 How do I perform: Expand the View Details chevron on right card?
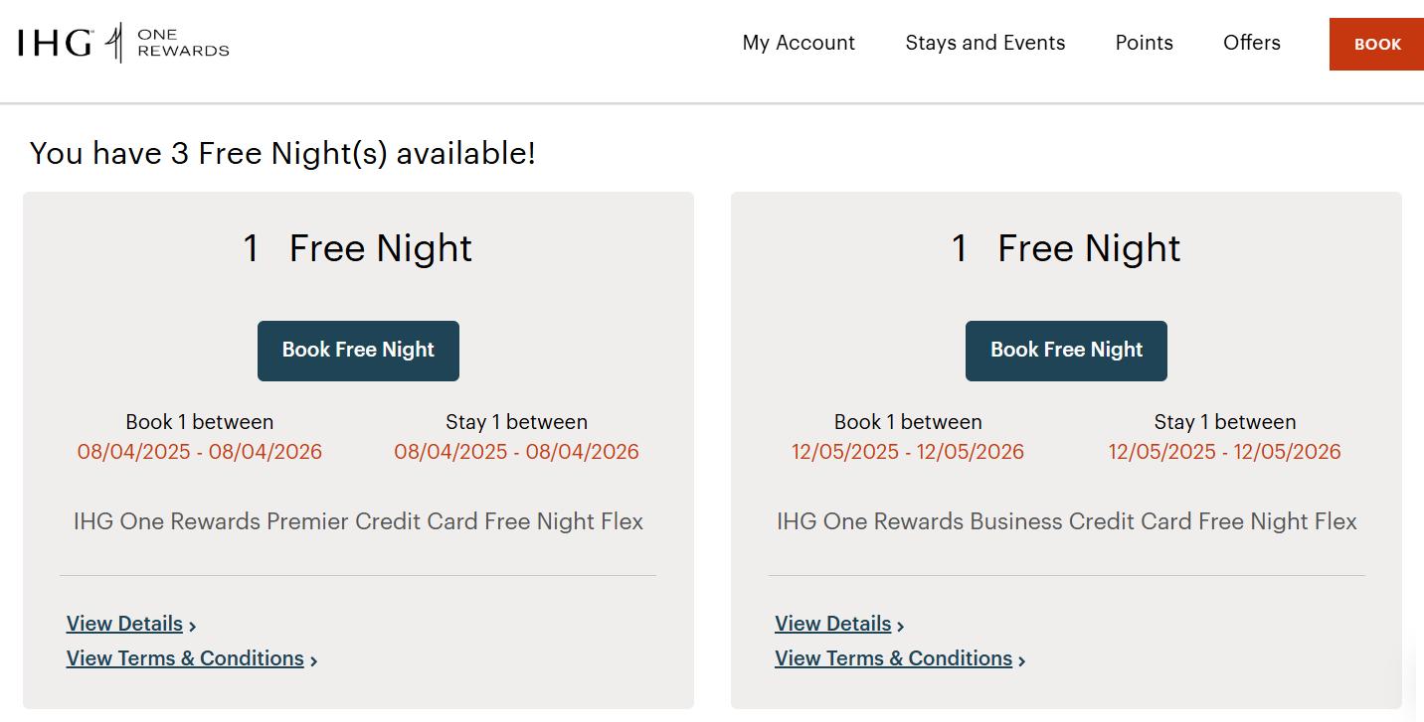point(901,625)
